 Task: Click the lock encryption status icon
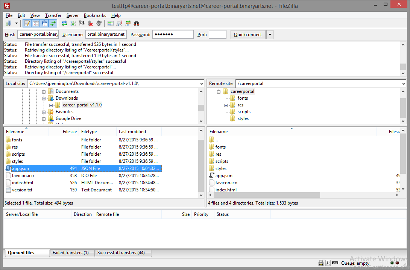321,263
